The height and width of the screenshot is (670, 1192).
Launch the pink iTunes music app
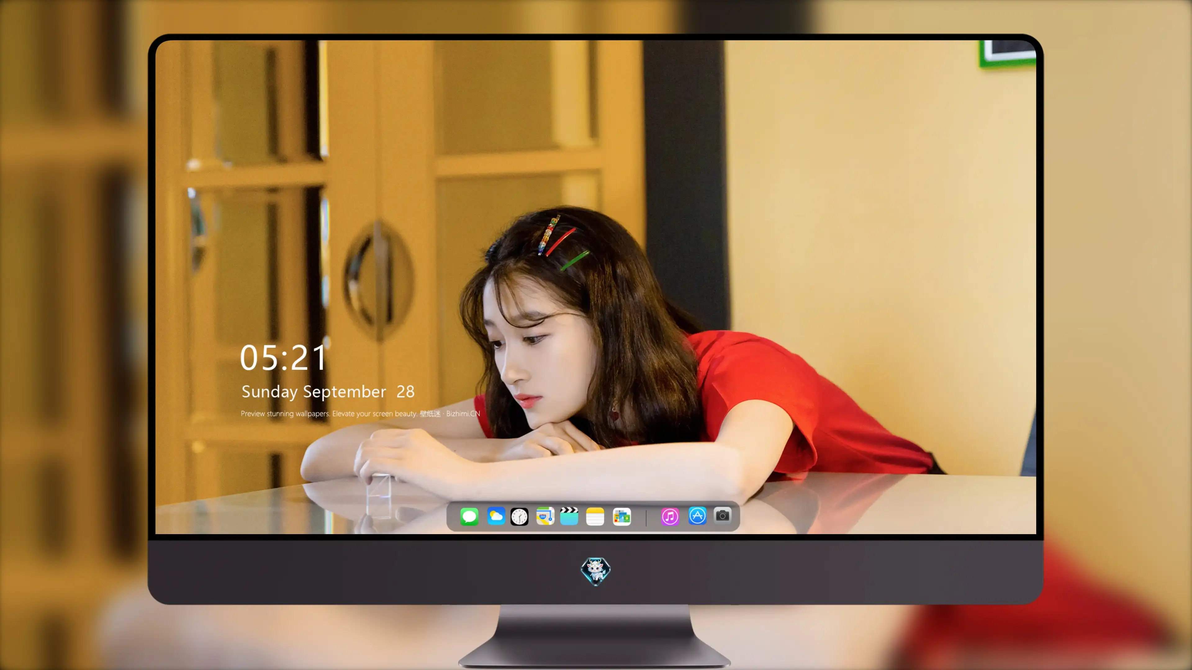tap(670, 516)
